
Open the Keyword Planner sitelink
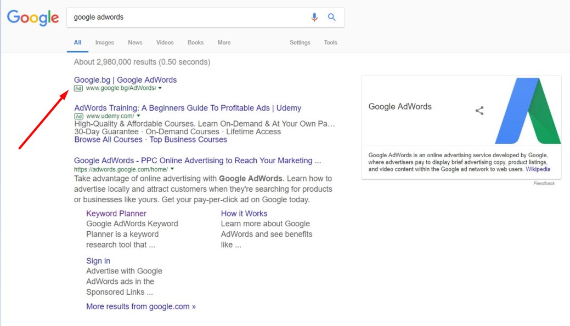(116, 214)
